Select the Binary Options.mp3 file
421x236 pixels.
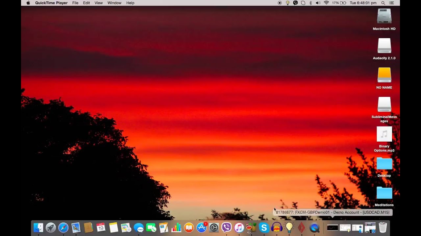click(x=384, y=139)
